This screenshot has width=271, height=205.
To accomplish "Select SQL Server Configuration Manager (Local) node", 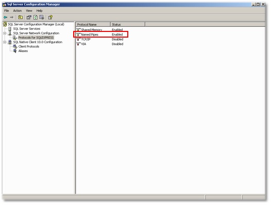I will 36,24.
